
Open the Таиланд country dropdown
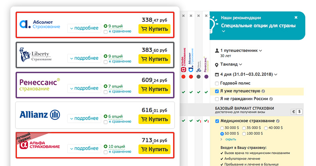pos(231,65)
